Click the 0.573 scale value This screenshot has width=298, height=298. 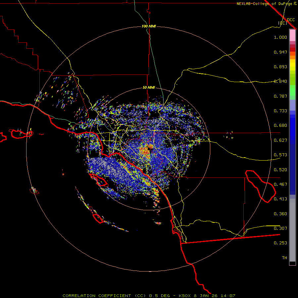tap(280, 155)
